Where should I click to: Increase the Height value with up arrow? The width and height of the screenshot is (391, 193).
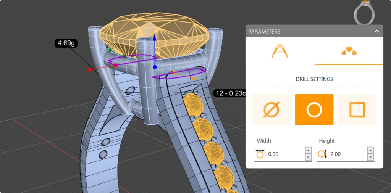coord(370,151)
